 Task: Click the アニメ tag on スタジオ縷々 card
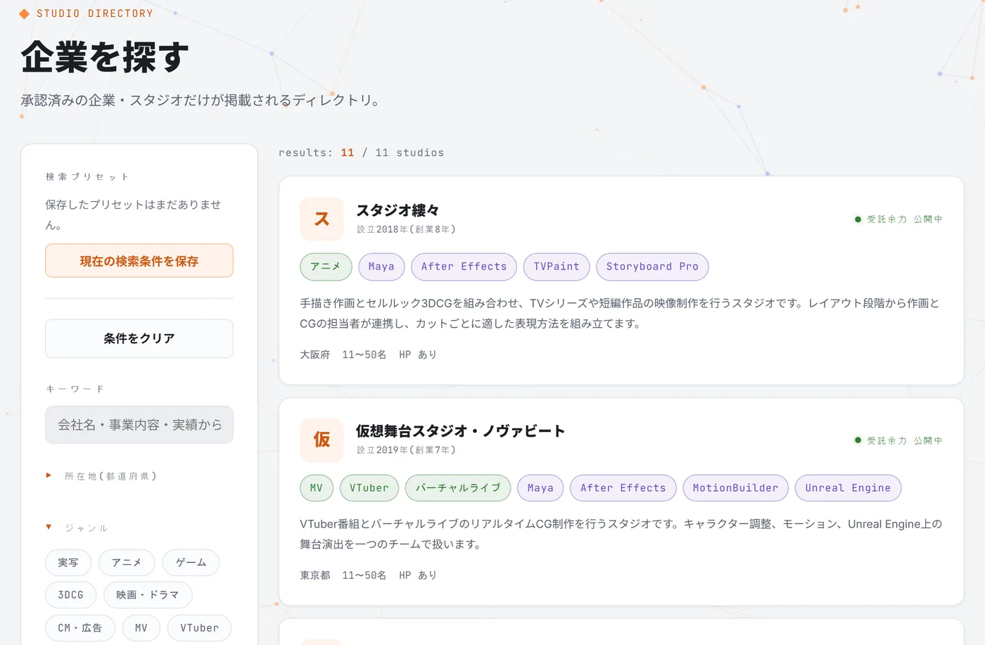click(x=326, y=267)
